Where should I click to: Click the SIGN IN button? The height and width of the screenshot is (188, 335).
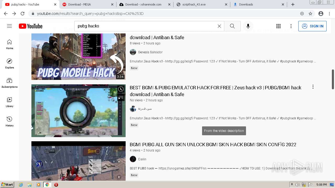point(312,26)
